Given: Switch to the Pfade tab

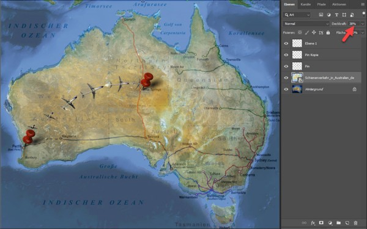Looking at the screenshot, I should click(x=321, y=4).
